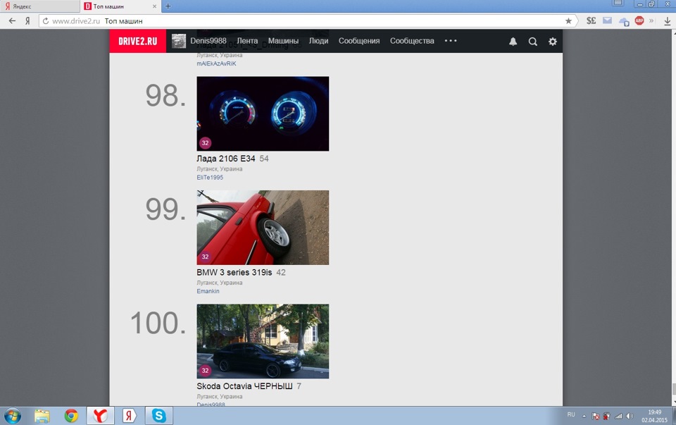This screenshot has width=676, height=425.
Task: Reload the page with the refresh icon
Action: point(46,20)
